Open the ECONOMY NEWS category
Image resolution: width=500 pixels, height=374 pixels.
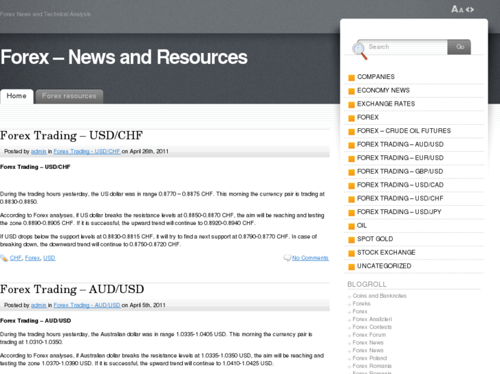tap(383, 91)
